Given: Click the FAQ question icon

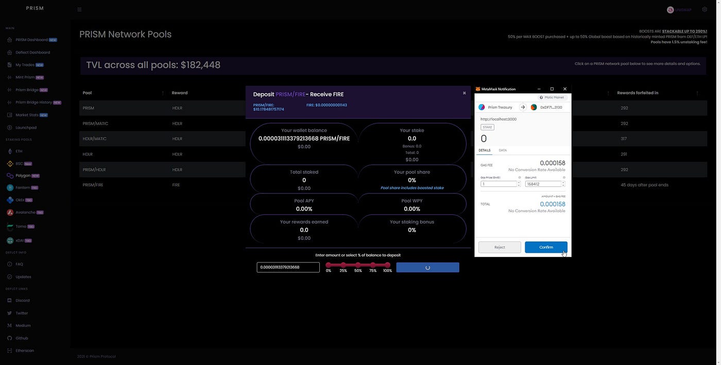Looking at the screenshot, I should pos(10,264).
